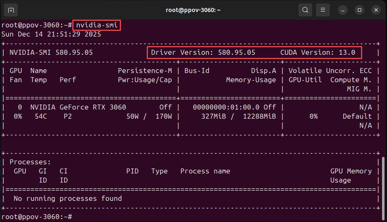
Task: Click CUDA Version: 13.0
Action: (x=318, y=52)
